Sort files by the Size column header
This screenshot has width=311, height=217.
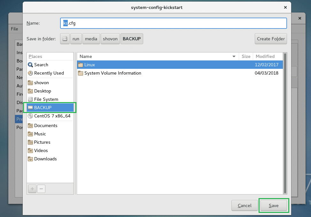246,56
